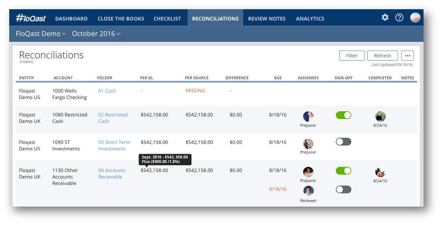Image resolution: width=442 pixels, height=225 pixels.
Task: Turn off sign-off for 1080 Restricted Cash
Action: pyautogui.click(x=343, y=115)
